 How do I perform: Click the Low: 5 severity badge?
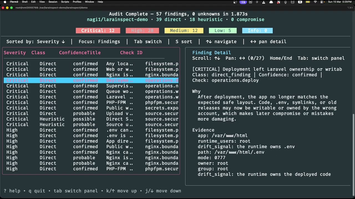tap(223, 30)
